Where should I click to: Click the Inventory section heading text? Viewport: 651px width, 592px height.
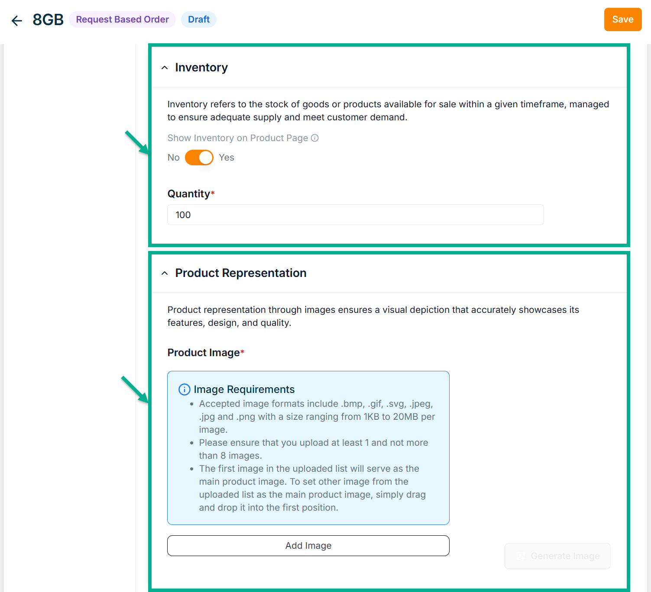click(201, 68)
